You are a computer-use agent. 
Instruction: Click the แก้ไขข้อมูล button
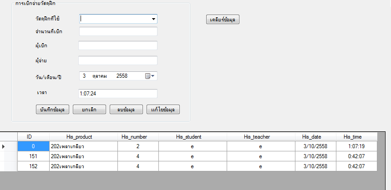click(163, 110)
